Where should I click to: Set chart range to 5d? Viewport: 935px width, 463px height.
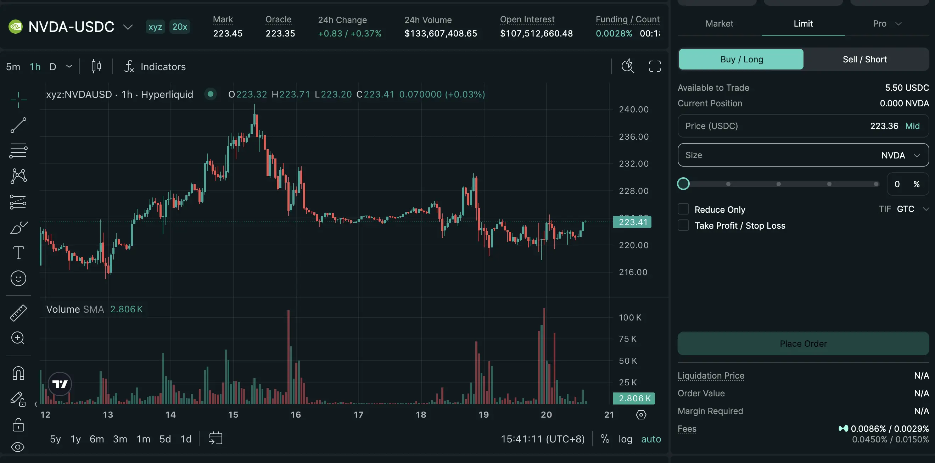pyautogui.click(x=165, y=439)
